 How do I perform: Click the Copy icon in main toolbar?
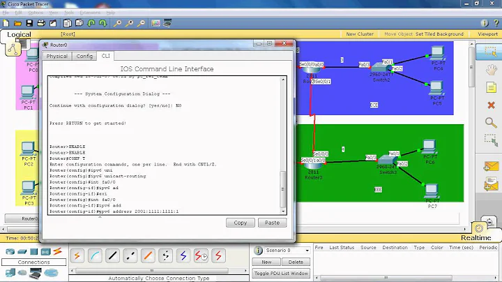pyautogui.click(x=67, y=23)
